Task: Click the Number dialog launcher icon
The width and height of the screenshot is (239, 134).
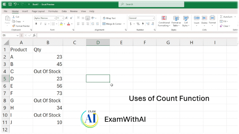Action: point(155,30)
